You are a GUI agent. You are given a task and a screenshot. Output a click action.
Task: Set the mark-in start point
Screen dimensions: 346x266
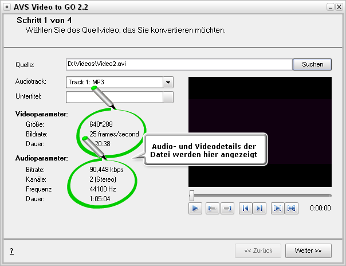click(x=213, y=208)
